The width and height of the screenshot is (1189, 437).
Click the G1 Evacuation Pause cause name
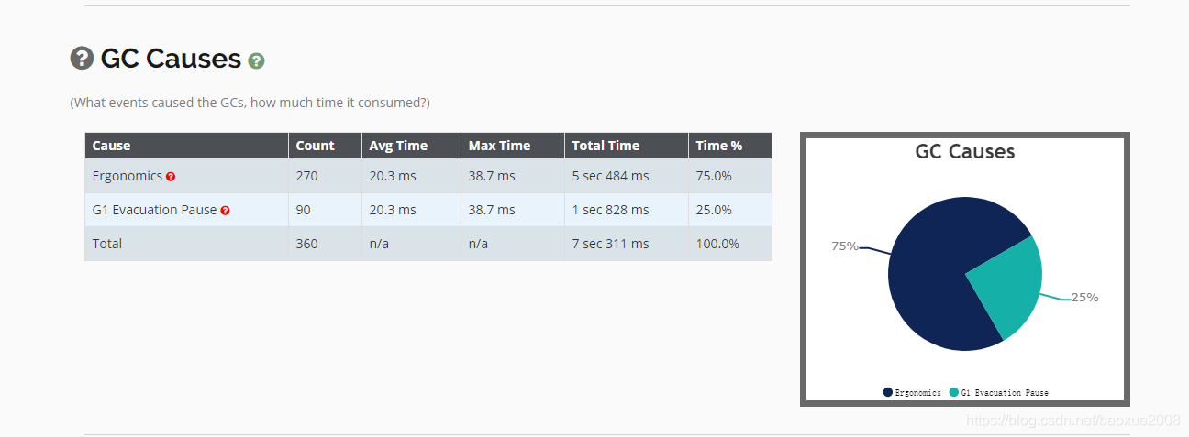coord(154,210)
